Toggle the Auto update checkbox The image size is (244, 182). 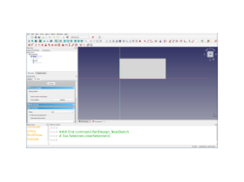tap(29, 100)
